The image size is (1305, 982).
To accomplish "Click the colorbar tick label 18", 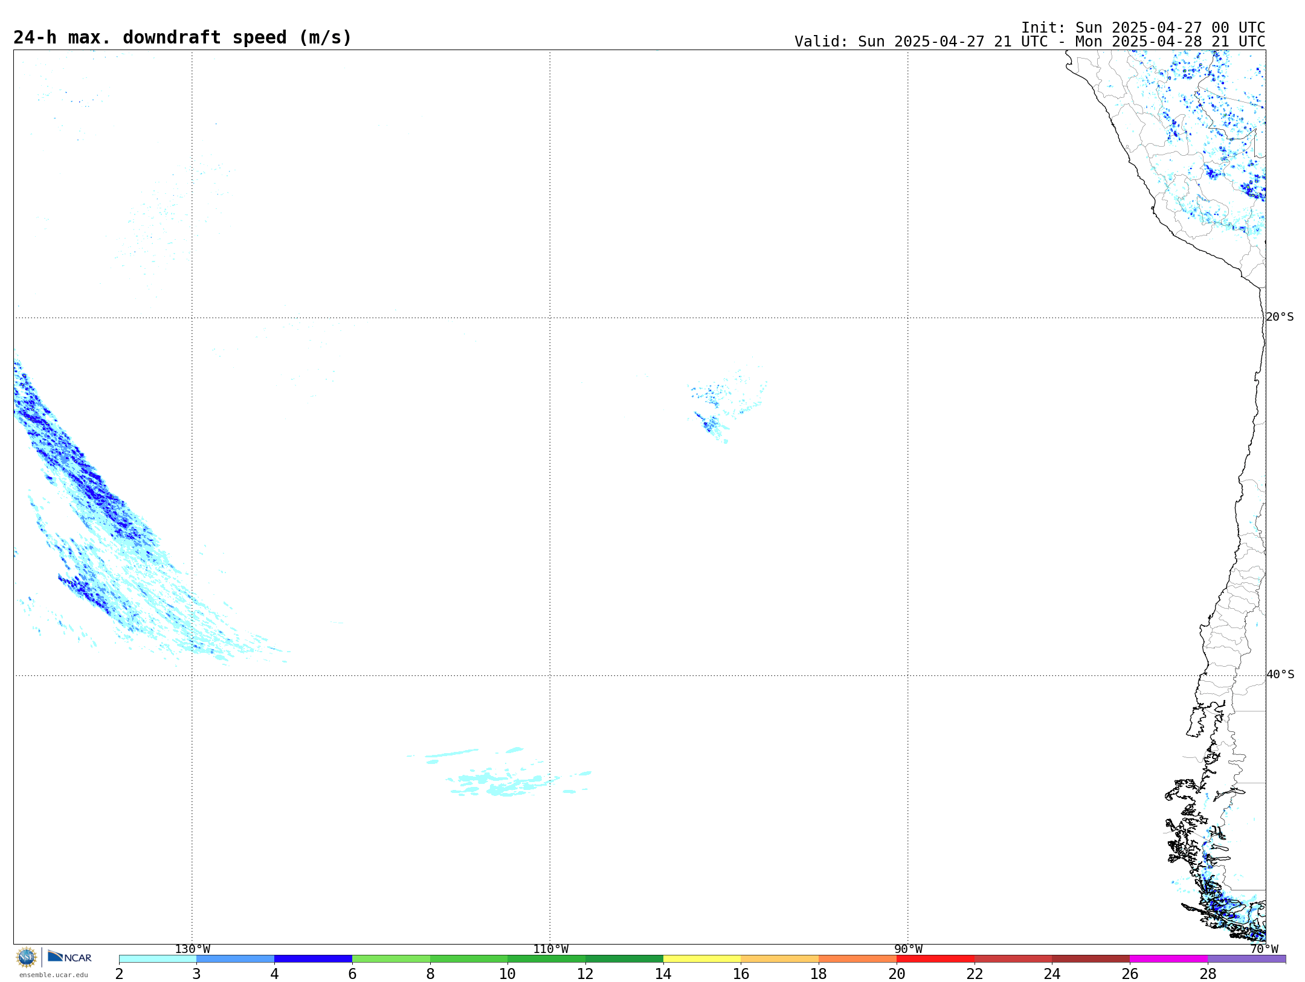I will 819,974.
